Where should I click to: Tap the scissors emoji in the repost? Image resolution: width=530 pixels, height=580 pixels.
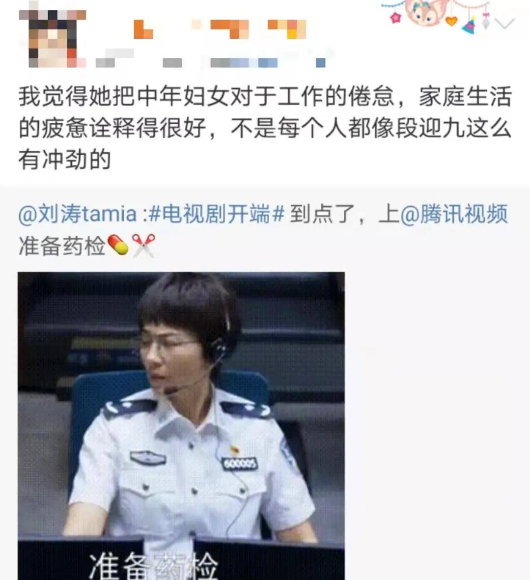[143, 245]
